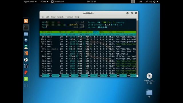The image size is (183, 103).
Task: Open the green notes dock icon
Action: click(x=26, y=79)
